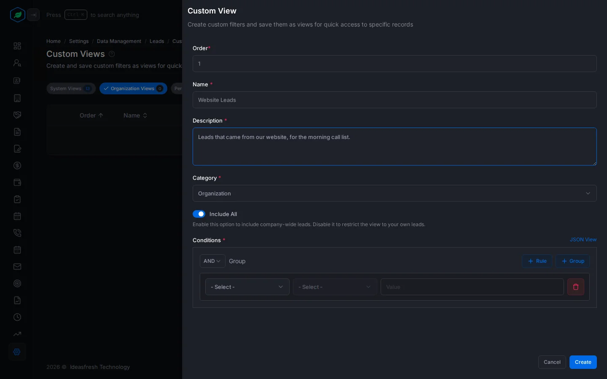Click the Order number input field

click(395, 64)
